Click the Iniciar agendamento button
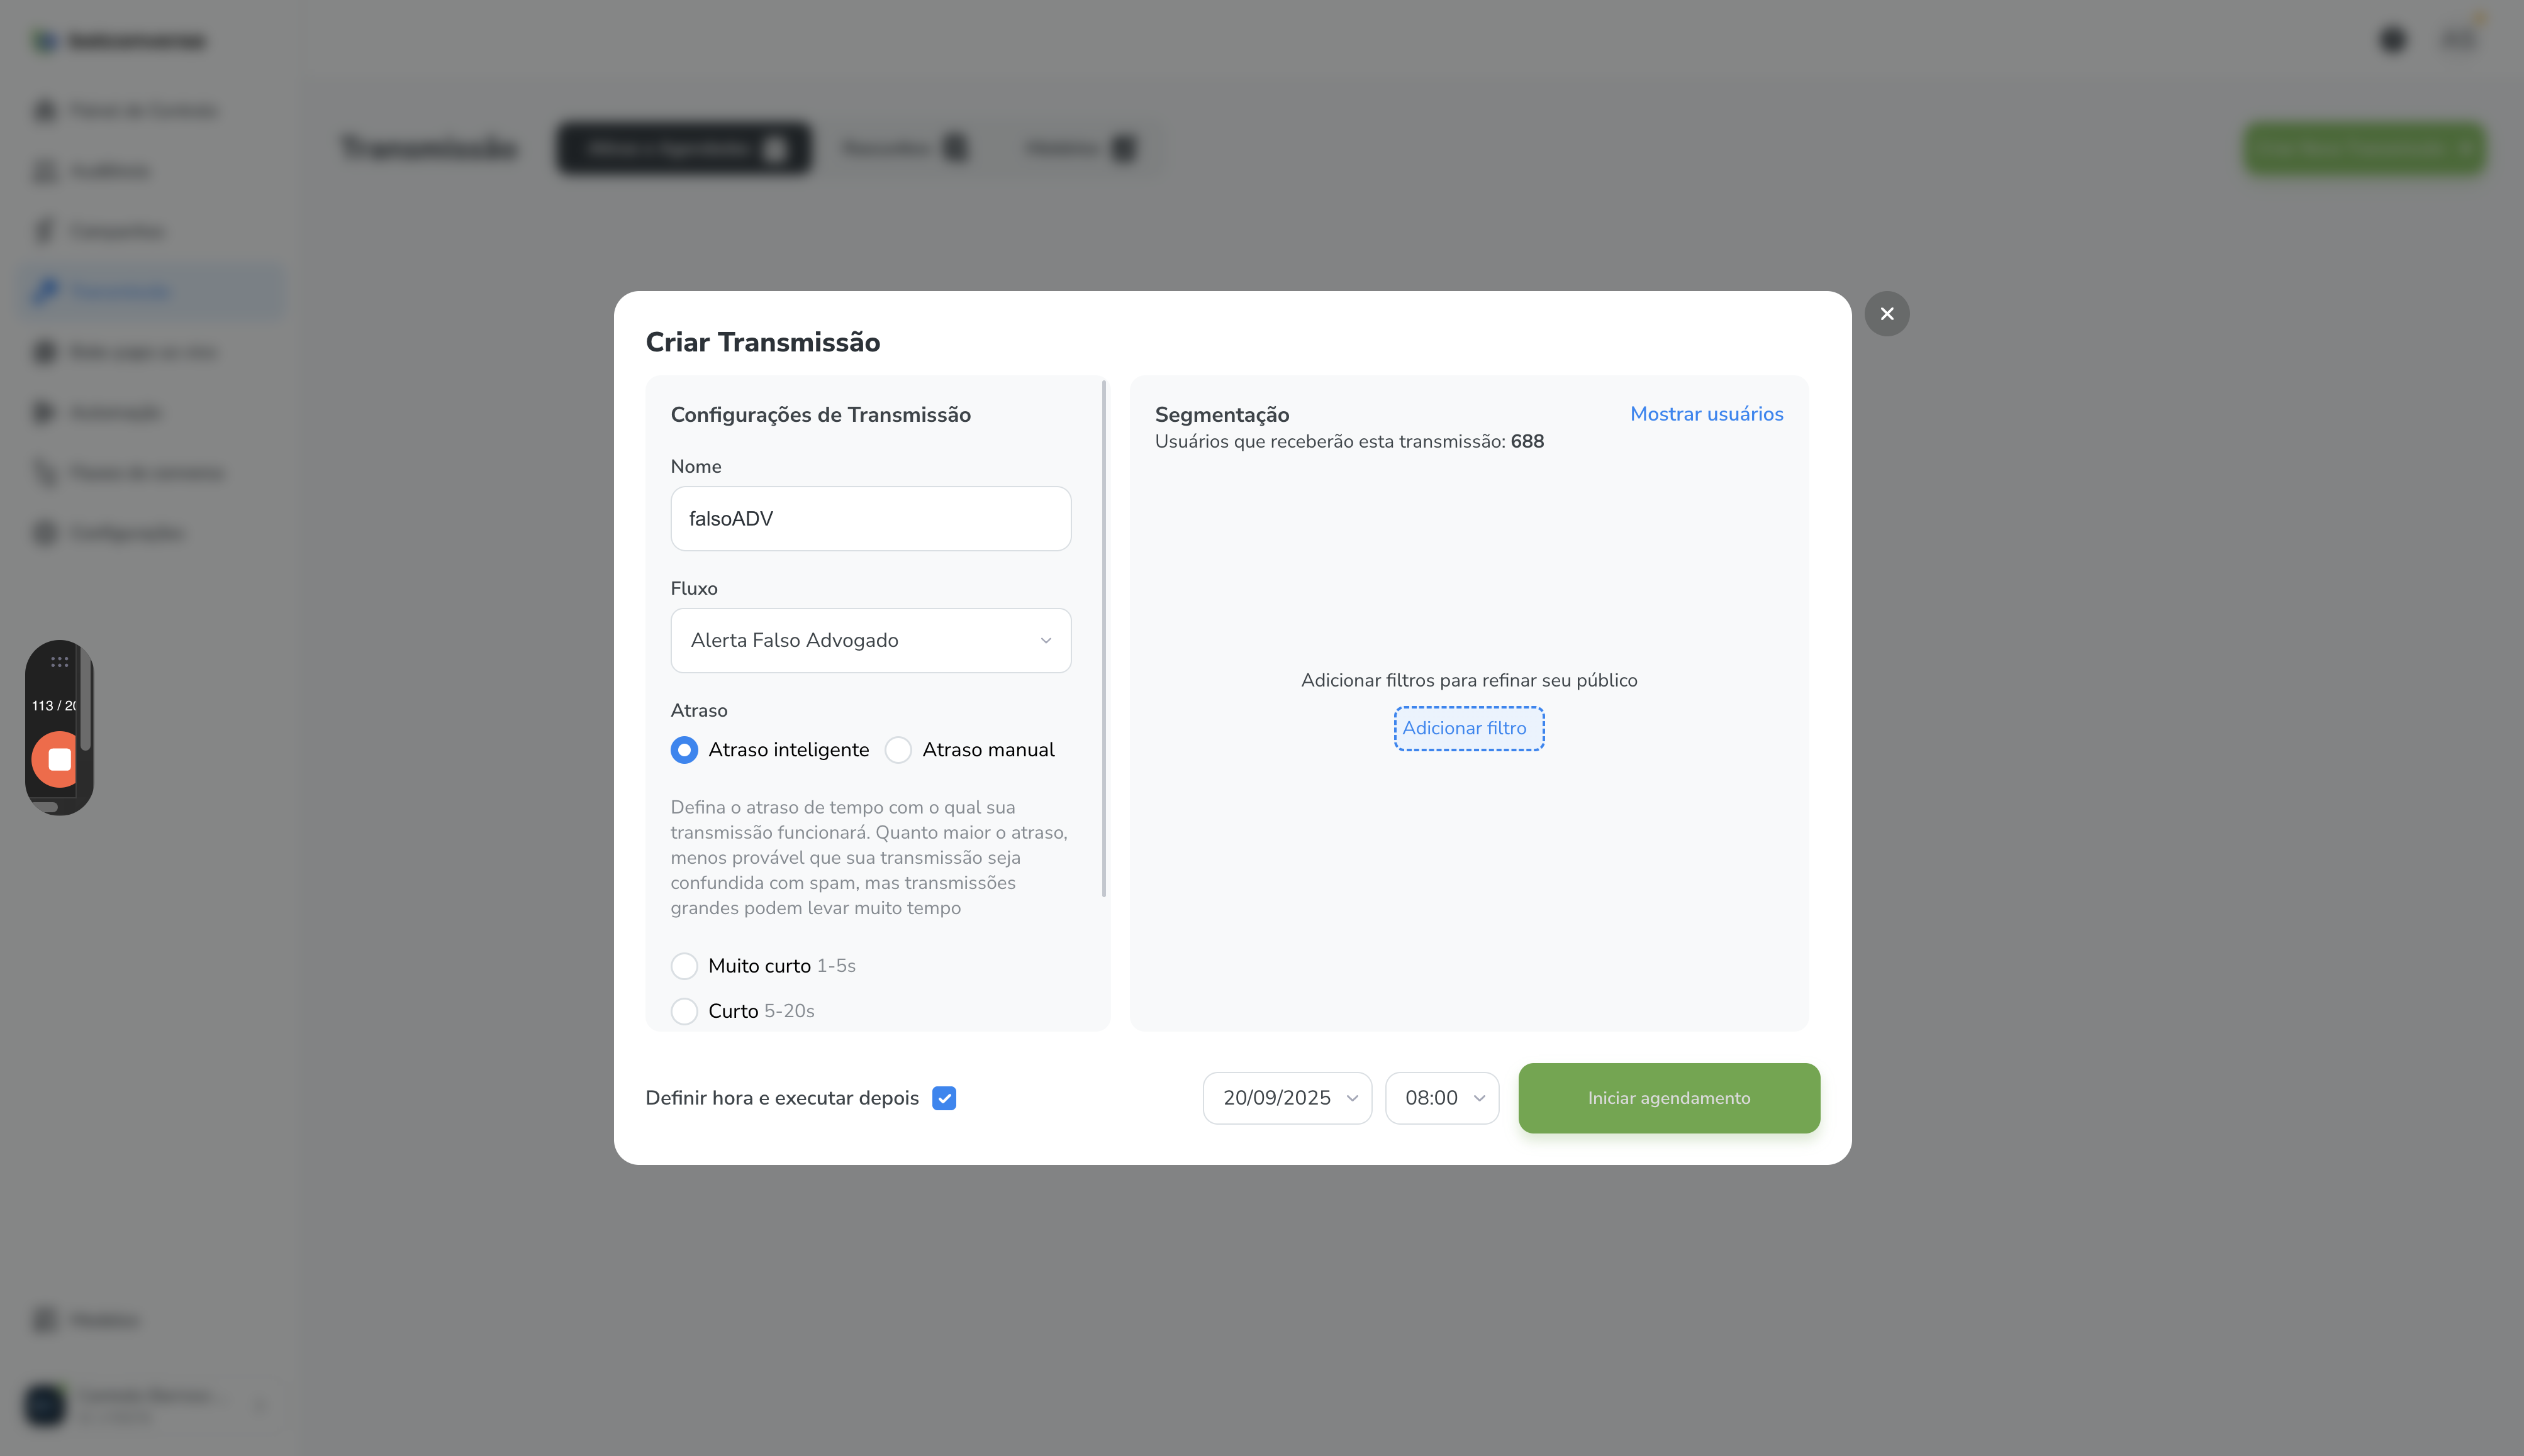The image size is (2524, 1456). tap(1668, 1098)
